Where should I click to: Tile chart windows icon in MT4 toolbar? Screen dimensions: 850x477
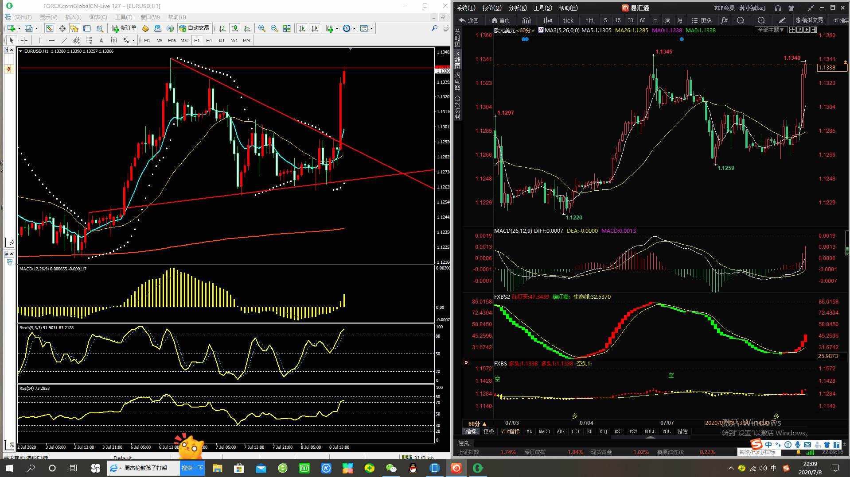(287, 28)
